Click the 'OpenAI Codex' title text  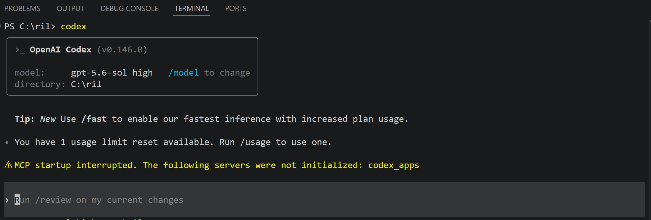[x=60, y=49]
